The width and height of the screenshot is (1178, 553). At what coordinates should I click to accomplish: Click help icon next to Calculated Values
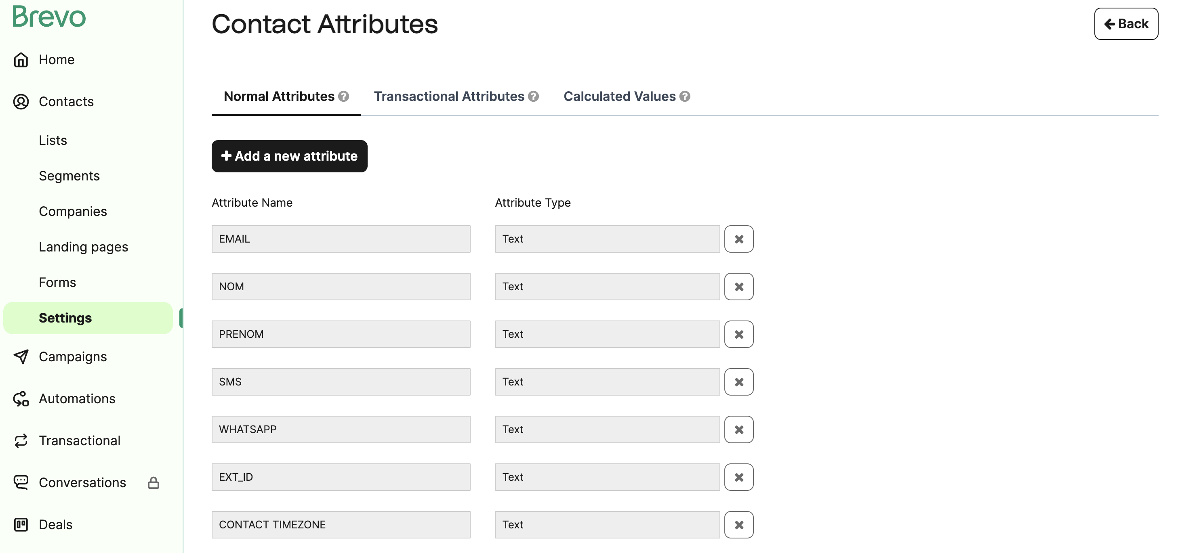click(x=685, y=96)
